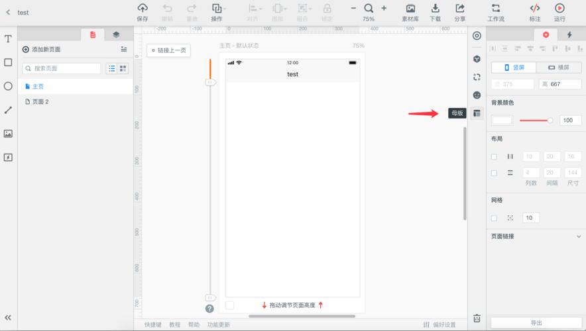
Task: Click the page list options icon beside 添加新页面
Action: [124, 49]
